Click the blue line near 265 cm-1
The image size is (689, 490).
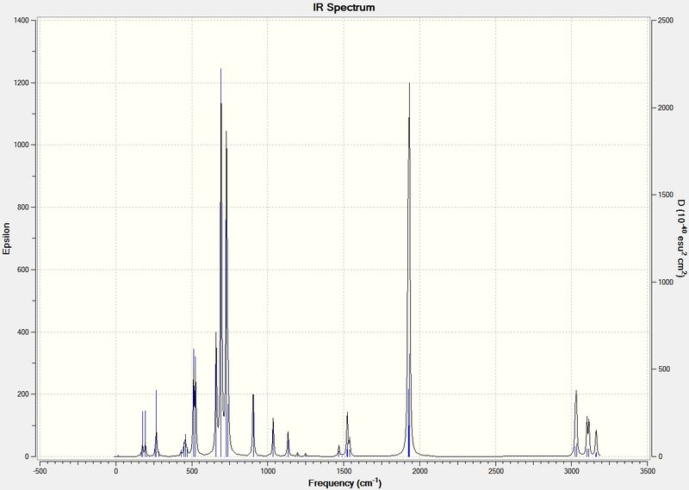[156, 422]
